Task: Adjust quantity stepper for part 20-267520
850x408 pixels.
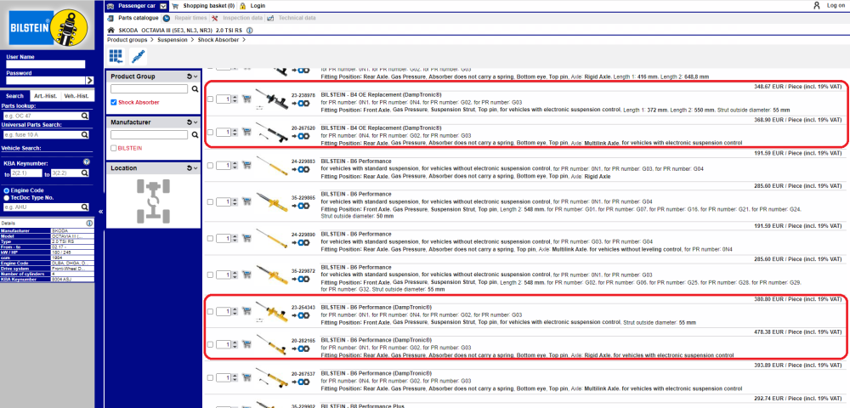Action: (x=235, y=133)
